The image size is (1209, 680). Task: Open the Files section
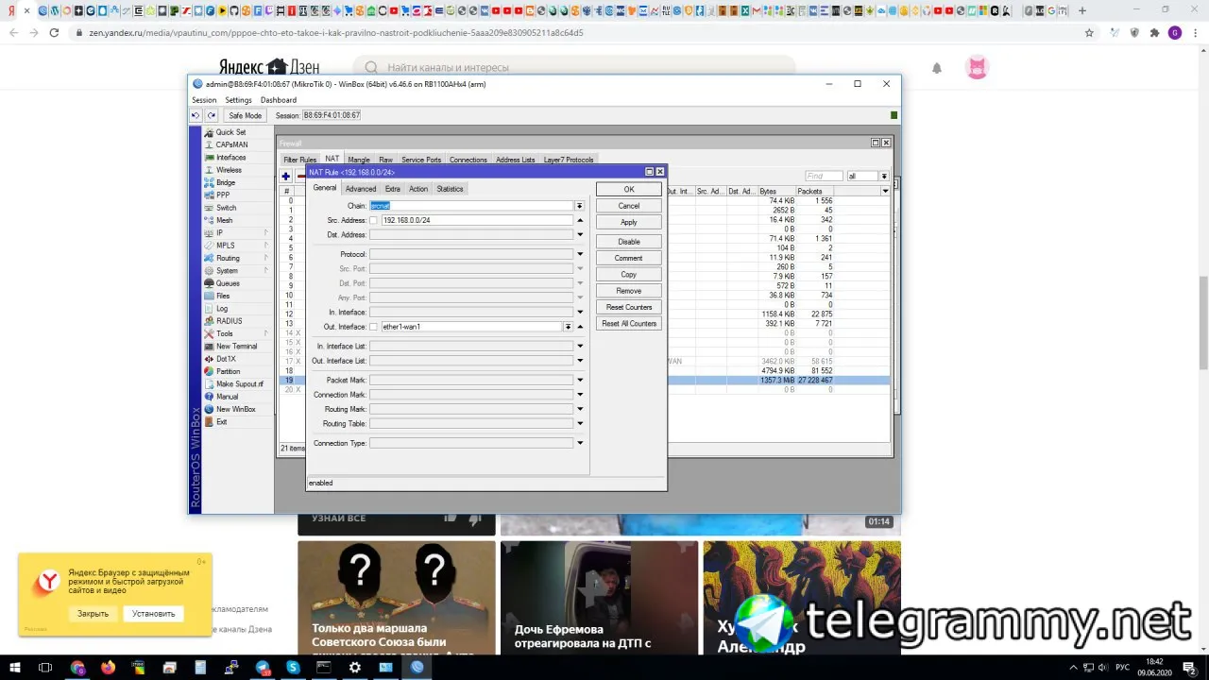click(x=223, y=296)
